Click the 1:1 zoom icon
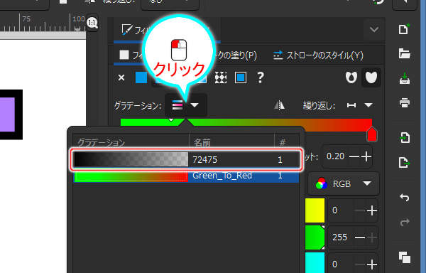 [92, 23]
